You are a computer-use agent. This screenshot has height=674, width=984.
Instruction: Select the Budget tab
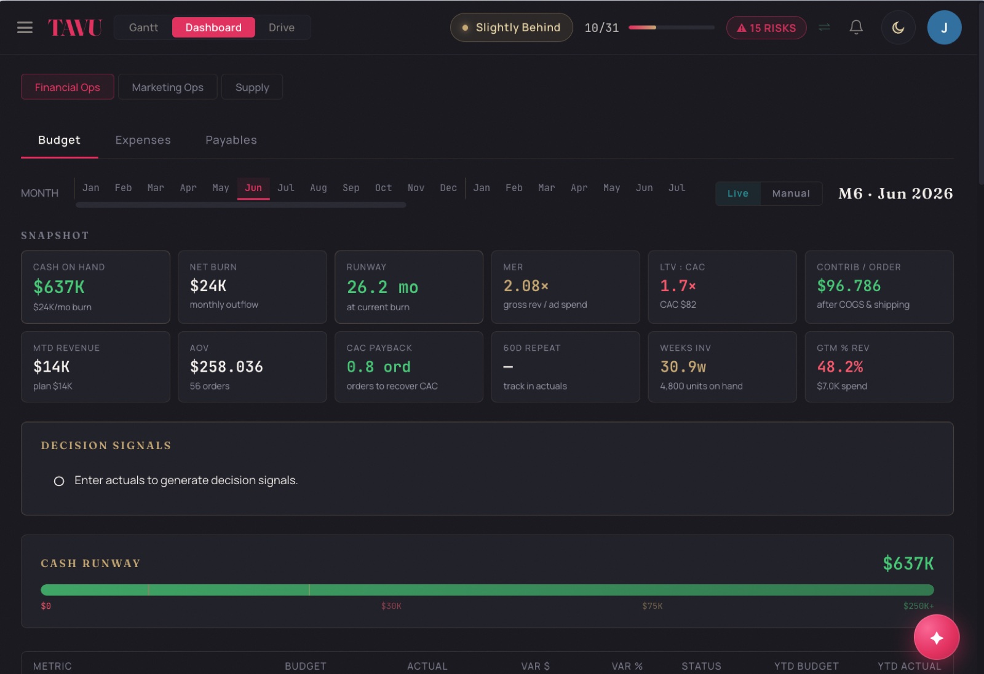(59, 140)
